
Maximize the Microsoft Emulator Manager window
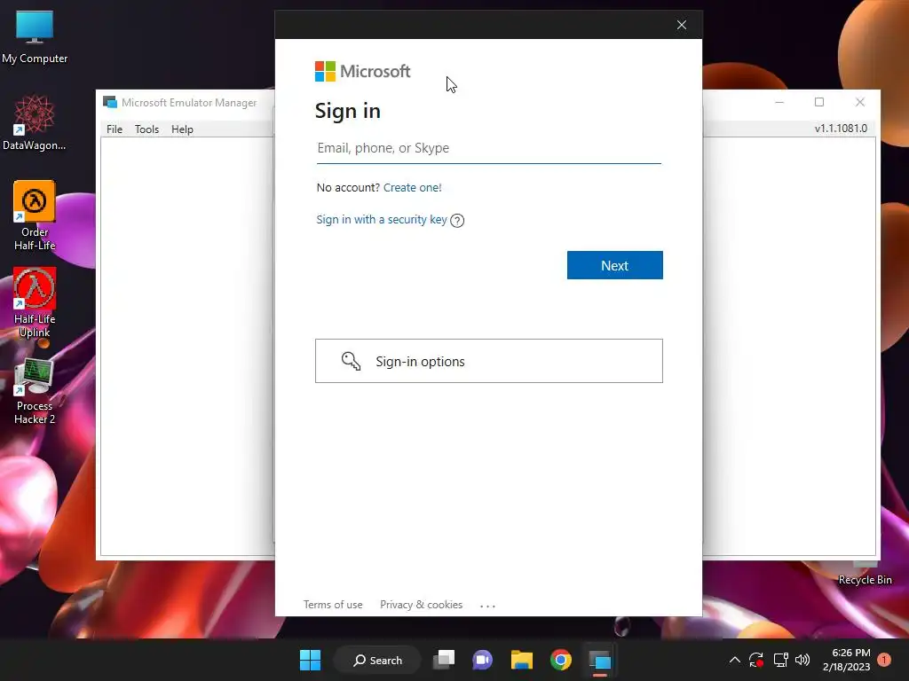tap(819, 103)
